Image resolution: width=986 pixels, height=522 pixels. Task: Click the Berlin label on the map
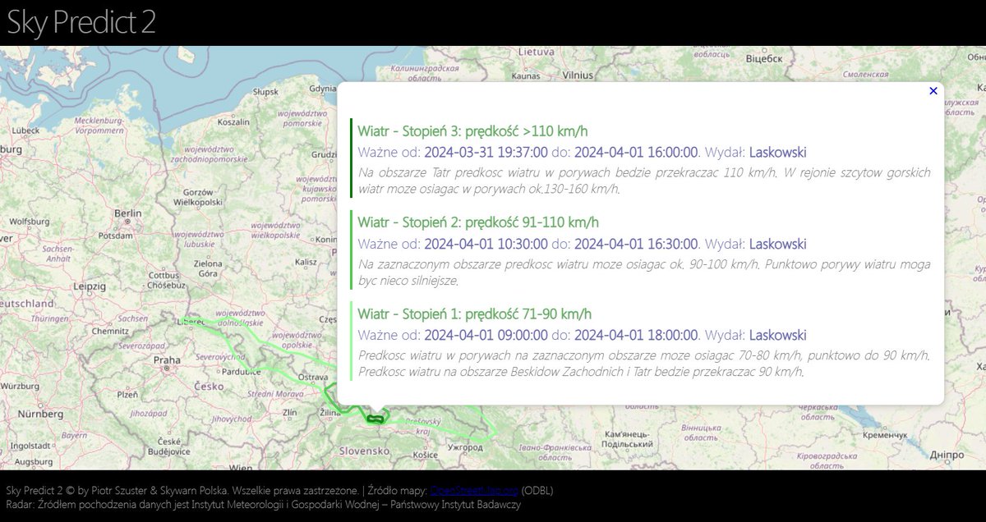tap(128, 213)
